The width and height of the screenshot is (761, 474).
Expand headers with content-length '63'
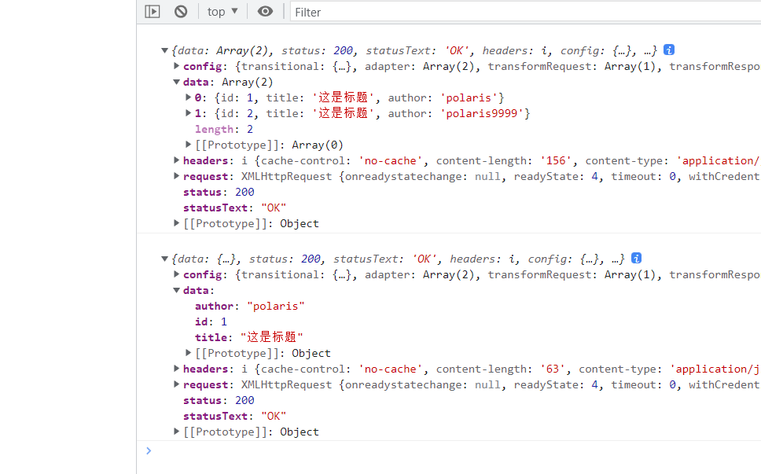point(177,369)
